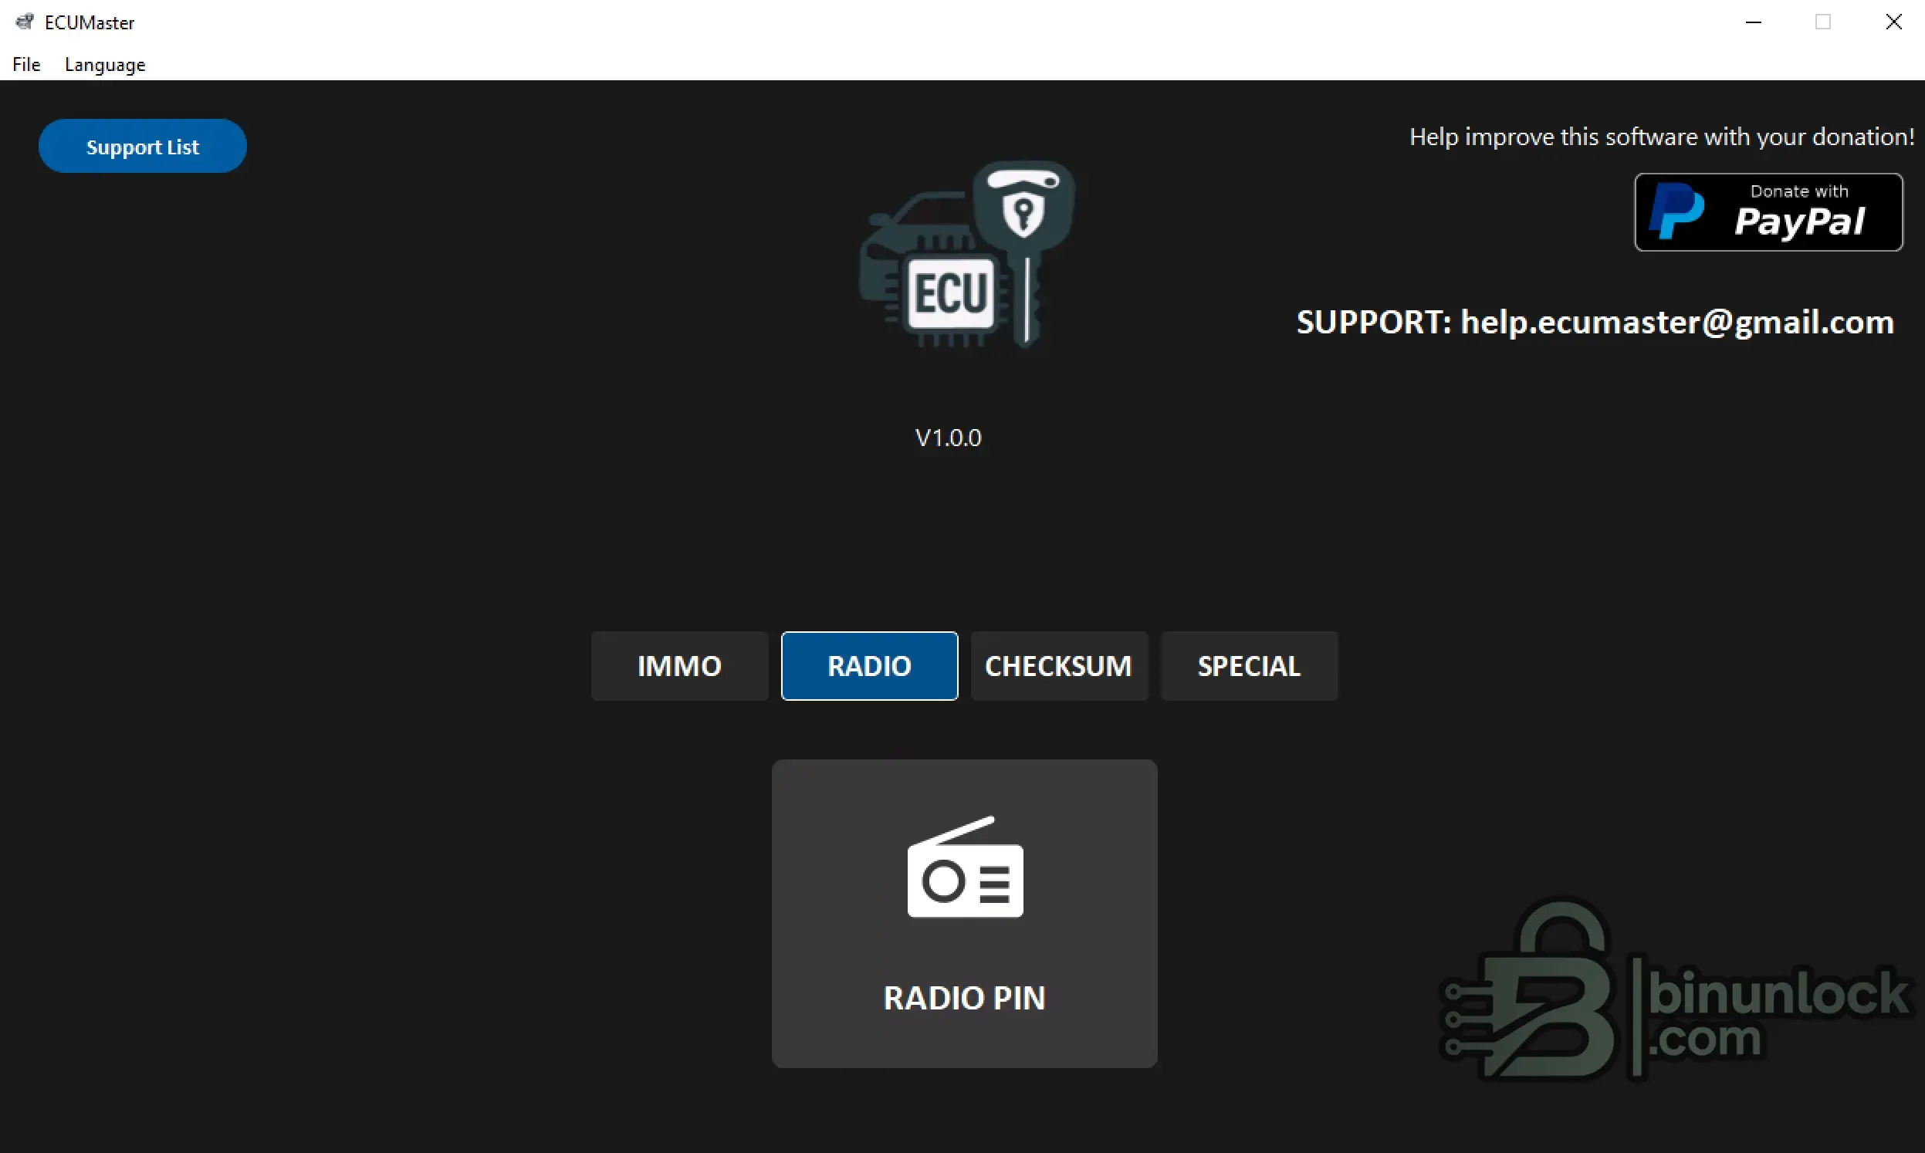
Task: Open the RADIO PIN tool card
Action: pyautogui.click(x=965, y=914)
